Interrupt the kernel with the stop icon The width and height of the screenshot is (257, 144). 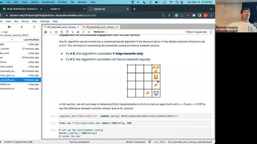click(x=78, y=32)
